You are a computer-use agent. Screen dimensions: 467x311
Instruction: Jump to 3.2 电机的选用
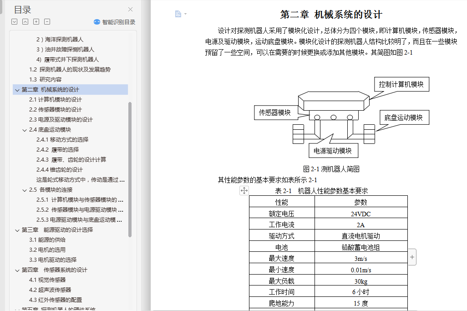(47, 250)
